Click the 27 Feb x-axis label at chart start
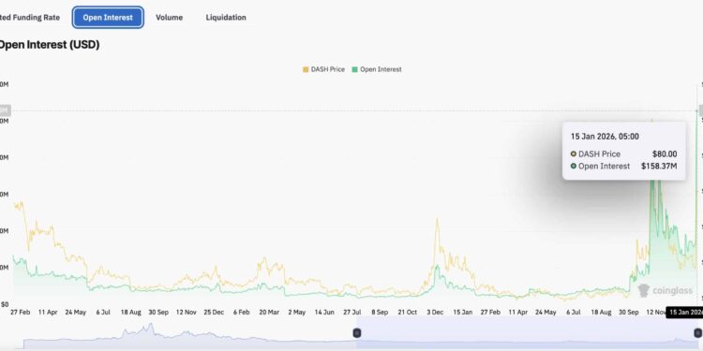Screen dimensions: 703x351 [x=21, y=312]
